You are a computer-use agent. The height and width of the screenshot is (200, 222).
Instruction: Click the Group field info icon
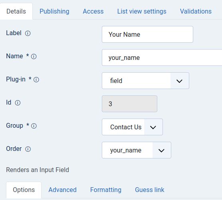point(34,126)
